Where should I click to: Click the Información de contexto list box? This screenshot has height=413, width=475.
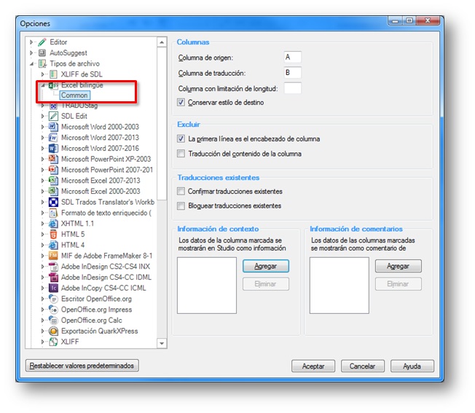click(207, 286)
